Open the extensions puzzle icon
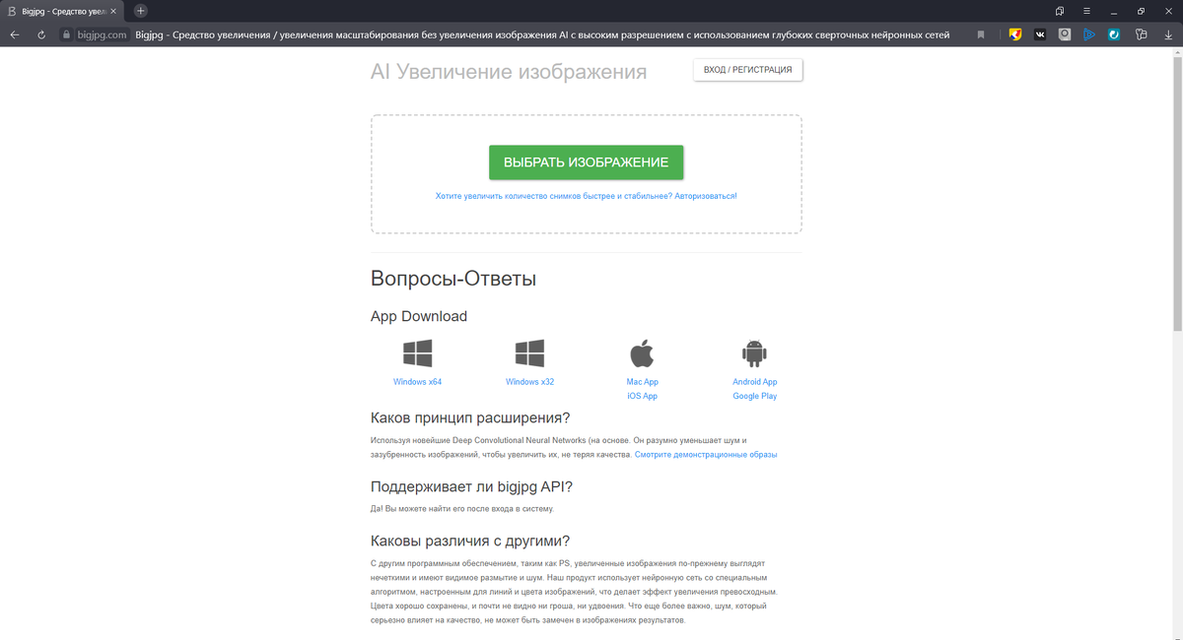This screenshot has width=1183, height=640. tap(1142, 34)
